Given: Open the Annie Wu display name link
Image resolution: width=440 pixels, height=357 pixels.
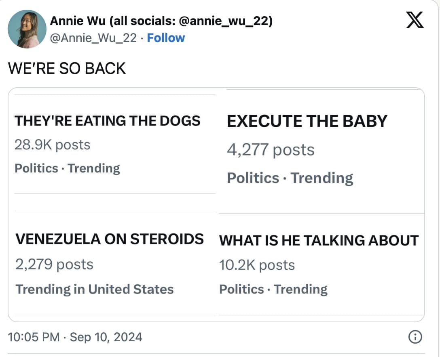Looking at the screenshot, I should coord(161,21).
